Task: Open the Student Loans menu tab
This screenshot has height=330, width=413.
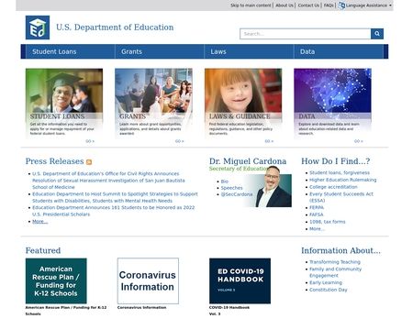Action: (x=71, y=51)
